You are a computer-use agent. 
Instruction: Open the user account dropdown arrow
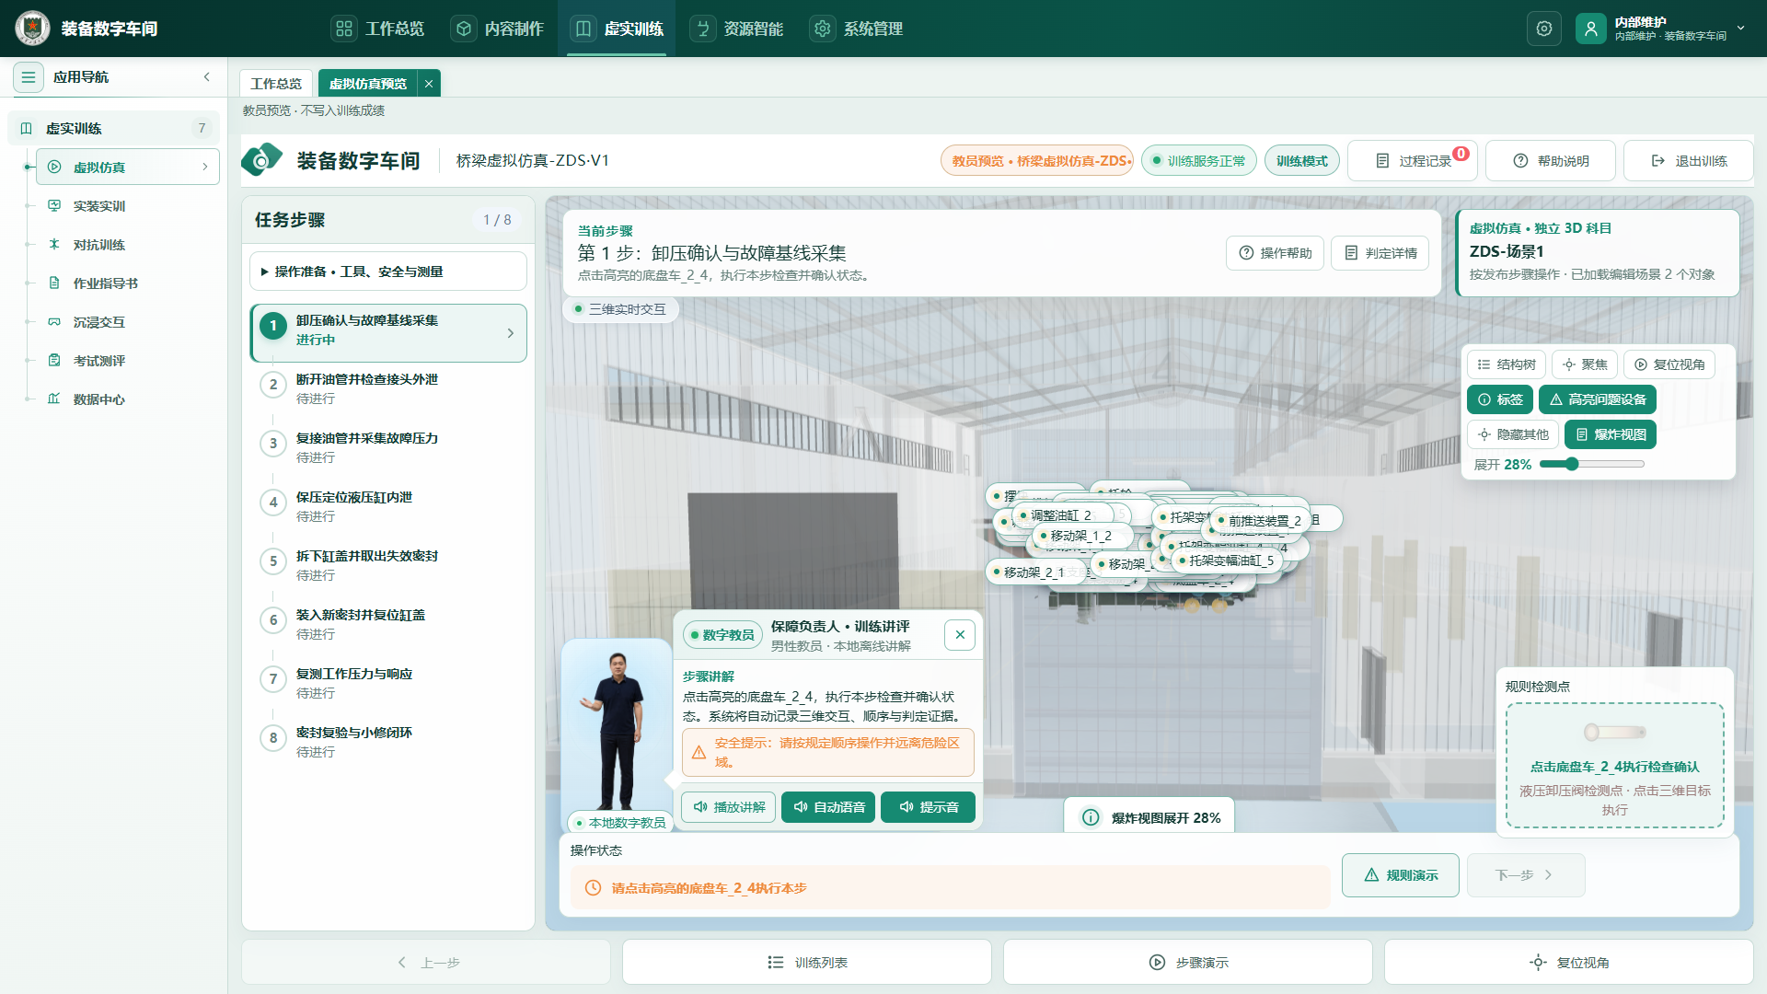1741,29
